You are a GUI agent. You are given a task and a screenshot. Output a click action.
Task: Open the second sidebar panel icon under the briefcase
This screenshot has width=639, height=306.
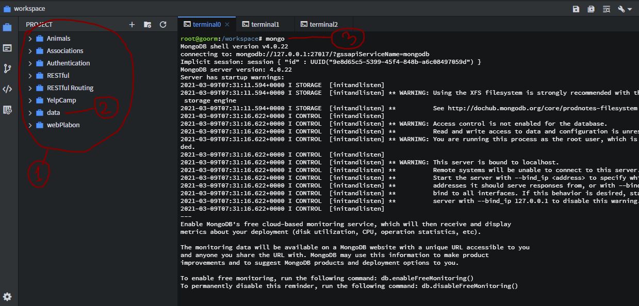pos(7,48)
